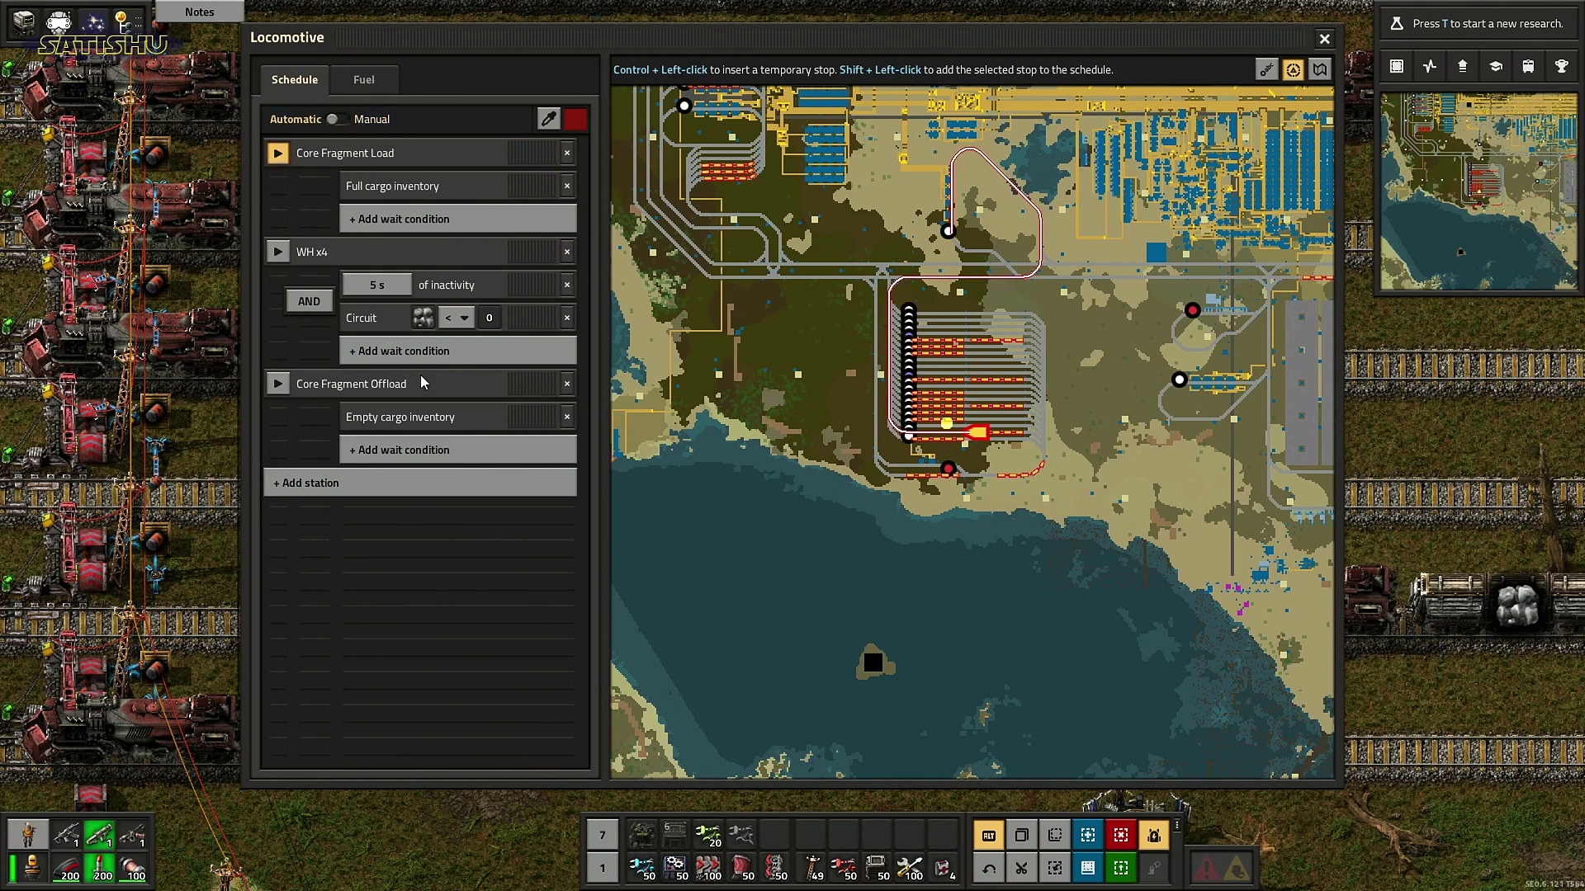
Task: Select the Cut scissors tool
Action: click(x=1021, y=868)
